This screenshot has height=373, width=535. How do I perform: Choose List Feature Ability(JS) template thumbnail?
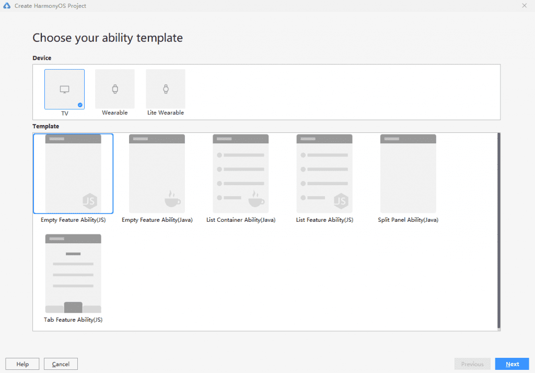[324, 174]
